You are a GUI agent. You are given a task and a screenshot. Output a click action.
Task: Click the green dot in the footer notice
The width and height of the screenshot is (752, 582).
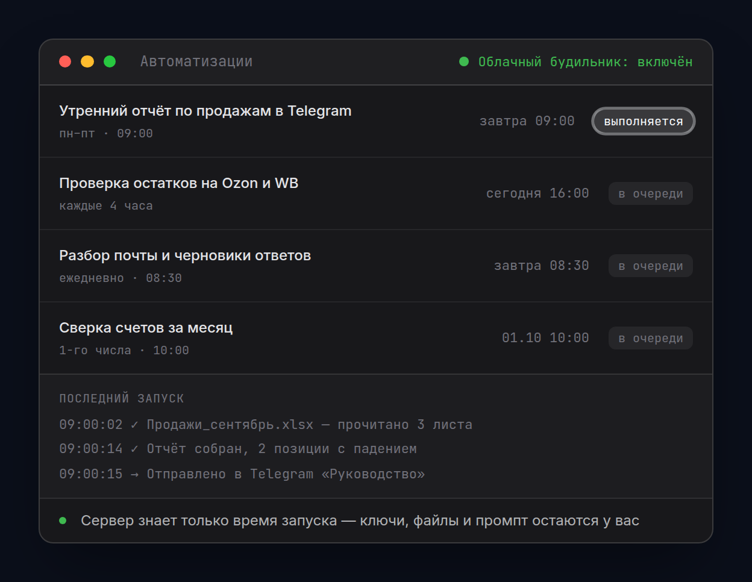tap(63, 521)
